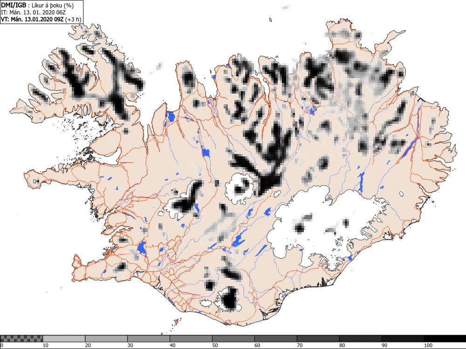Click the legend label '10'

point(46,345)
